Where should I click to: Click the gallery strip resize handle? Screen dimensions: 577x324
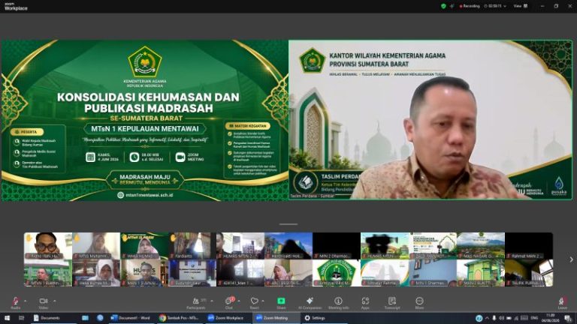click(x=288, y=223)
